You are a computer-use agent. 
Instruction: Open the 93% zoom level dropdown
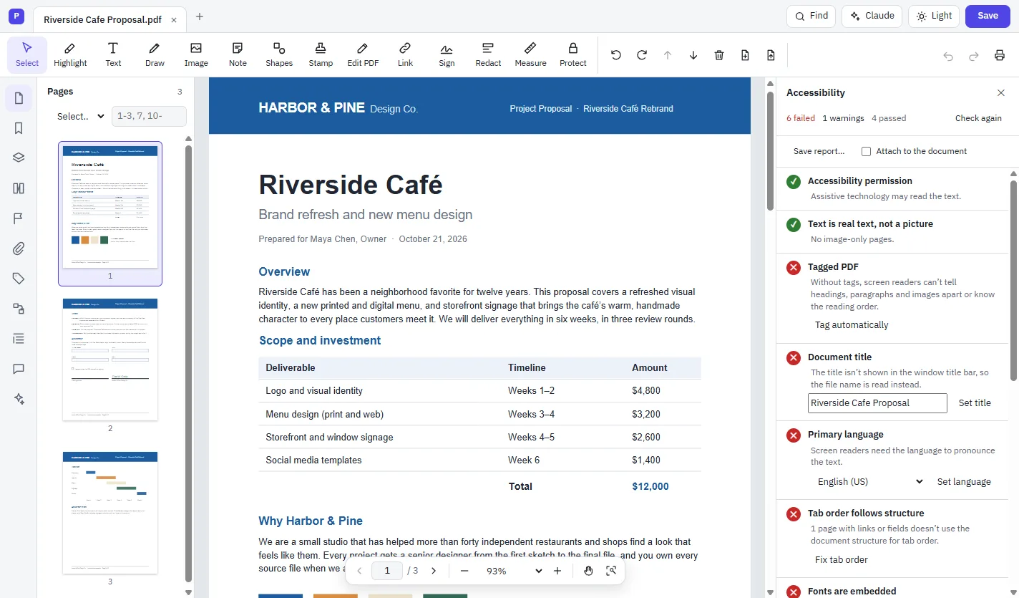pos(515,571)
